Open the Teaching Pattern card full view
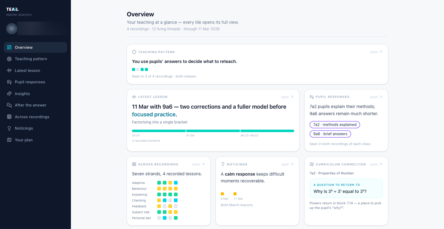This screenshot has width=444, height=229. [x=376, y=52]
